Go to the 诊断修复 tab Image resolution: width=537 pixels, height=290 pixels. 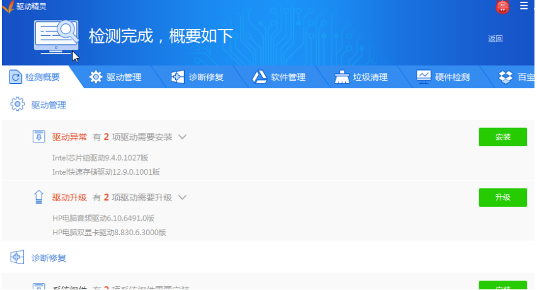(197, 78)
